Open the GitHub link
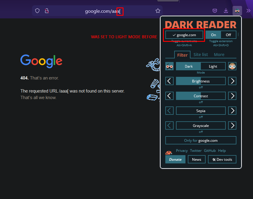Image resolution: width=253 pixels, height=199 pixels. tap(209, 151)
